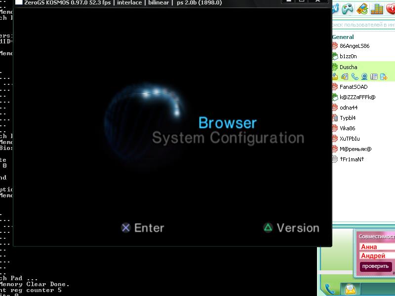Viewport: 395px width, 296px height.
Task: Click the проверить button in compatibility ad
Action: (375, 266)
